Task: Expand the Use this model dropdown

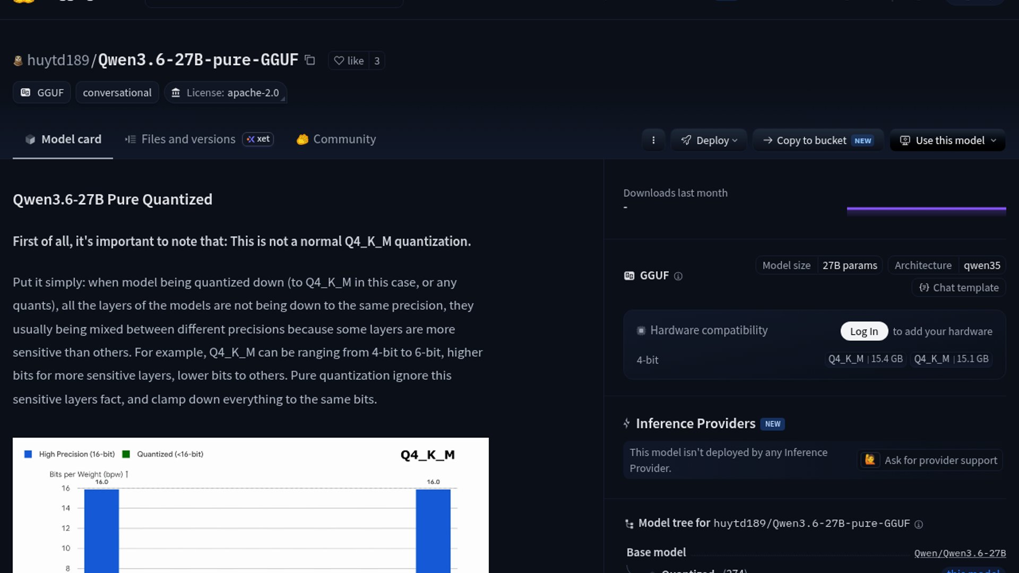Action: [x=948, y=141]
